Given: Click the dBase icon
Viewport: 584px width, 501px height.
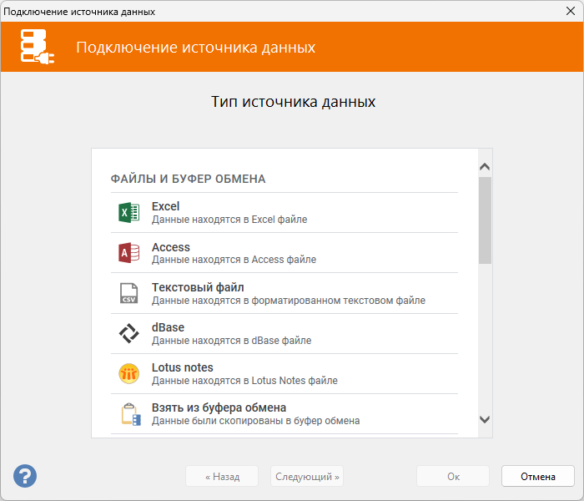Looking at the screenshot, I should pos(128,333).
